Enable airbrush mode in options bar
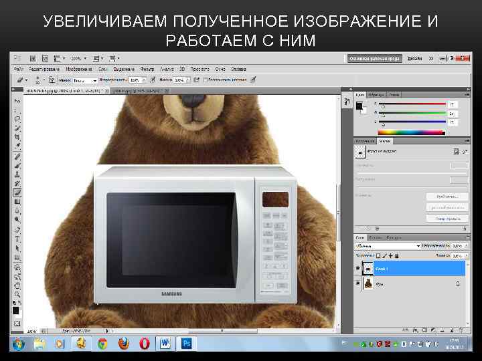This screenshot has height=361, width=482. click(197, 80)
